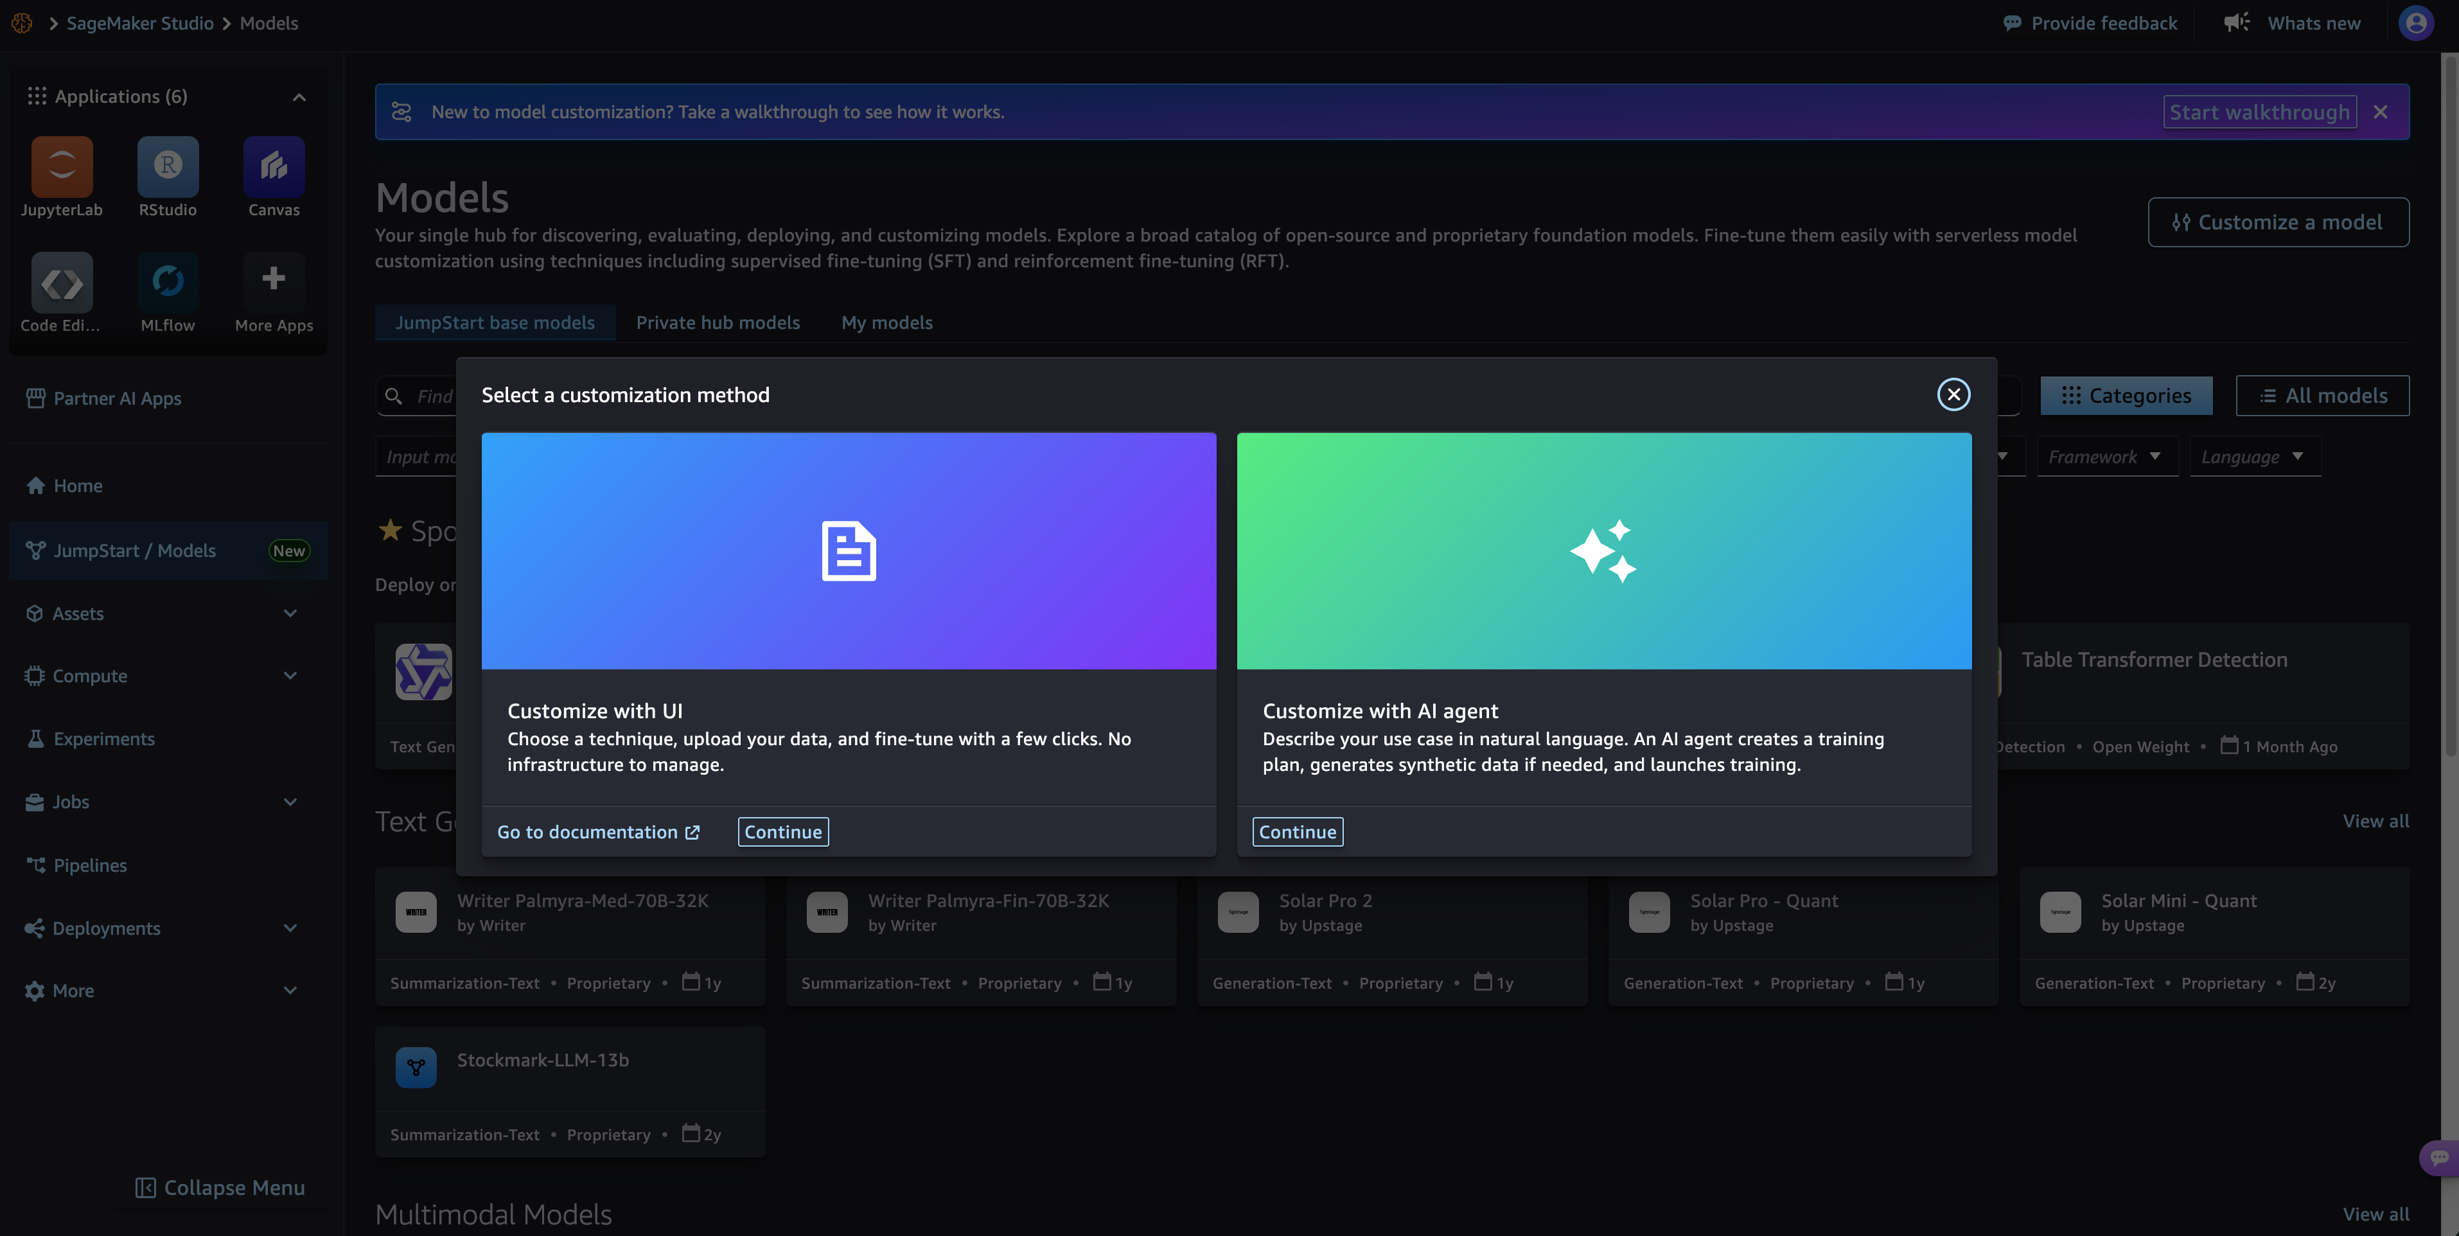Switch to JumpStart base models tab
This screenshot has width=2459, height=1236.
coord(495,322)
